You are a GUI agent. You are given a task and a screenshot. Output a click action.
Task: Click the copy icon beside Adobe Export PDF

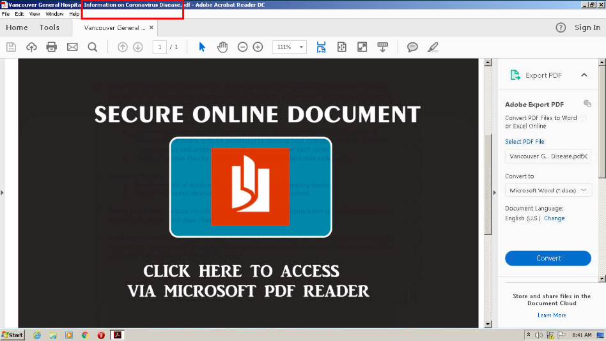pyautogui.click(x=587, y=103)
